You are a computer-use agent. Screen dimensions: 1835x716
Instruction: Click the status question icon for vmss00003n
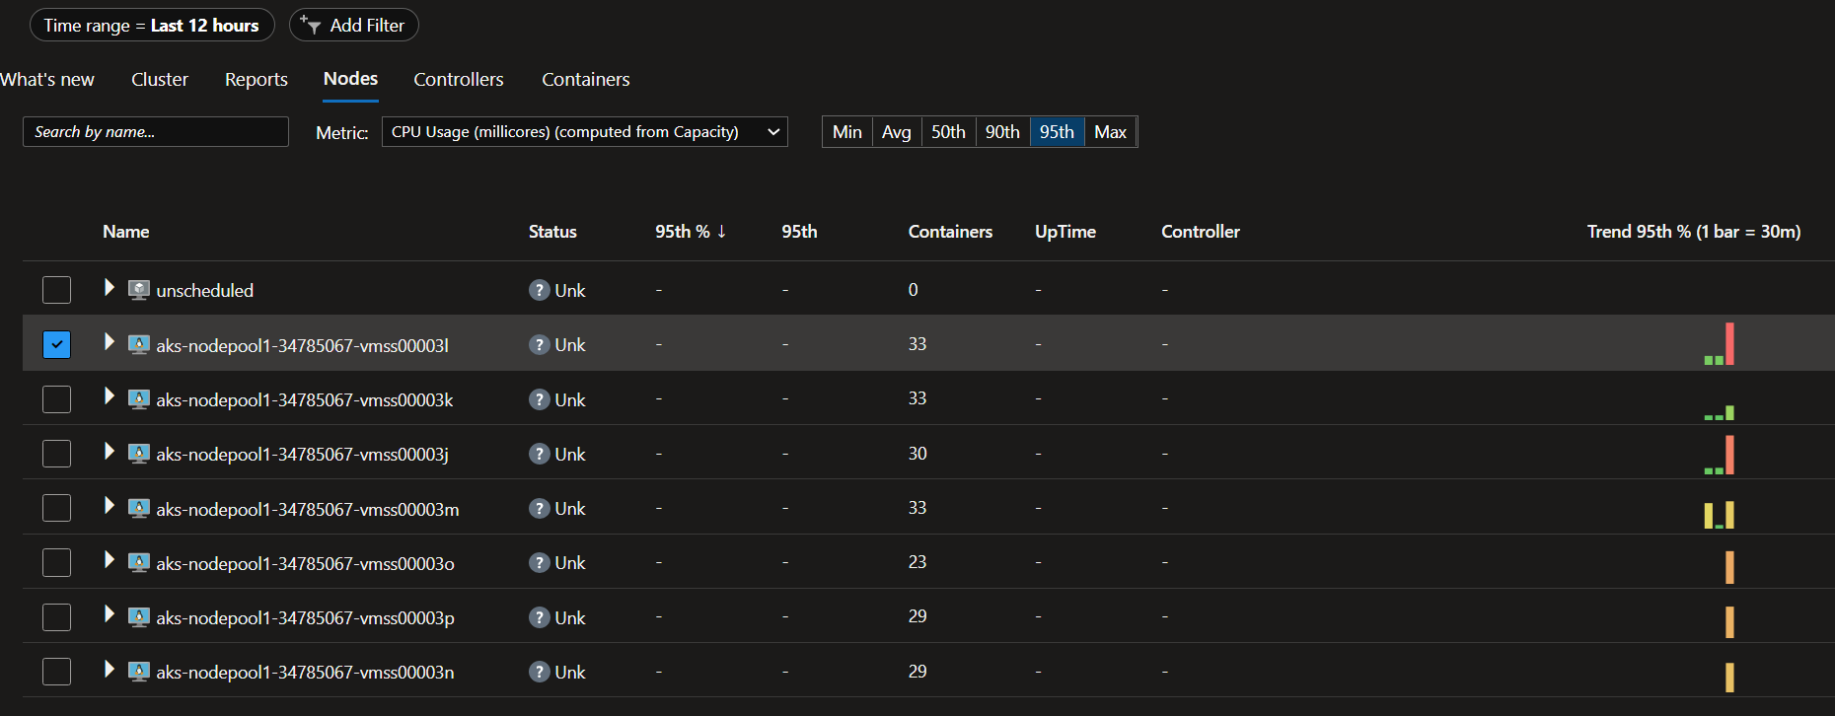coord(539,672)
